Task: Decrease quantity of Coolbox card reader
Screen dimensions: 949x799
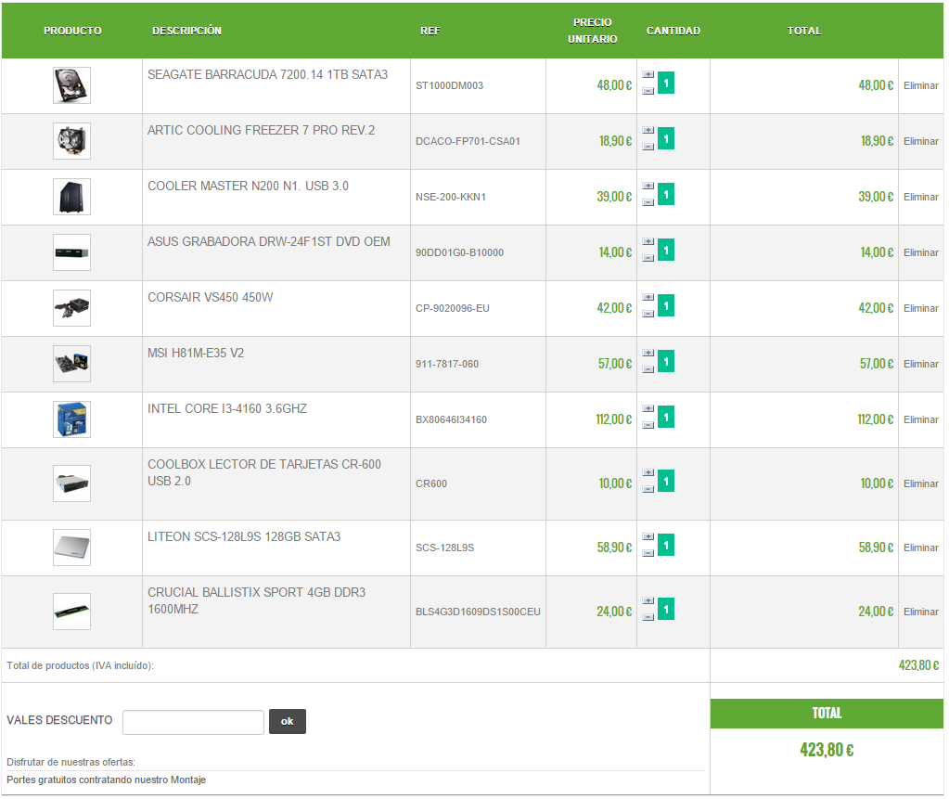Action: point(648,489)
